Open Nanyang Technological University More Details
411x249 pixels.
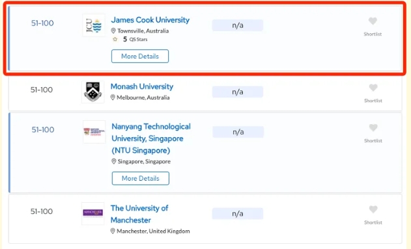pyautogui.click(x=141, y=178)
